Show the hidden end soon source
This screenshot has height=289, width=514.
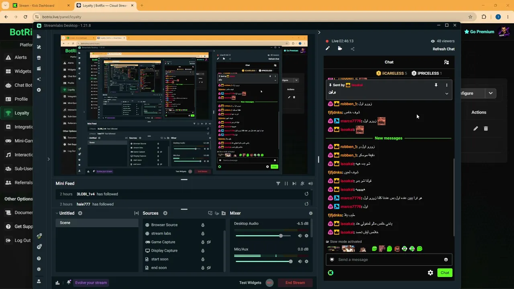click(209, 268)
